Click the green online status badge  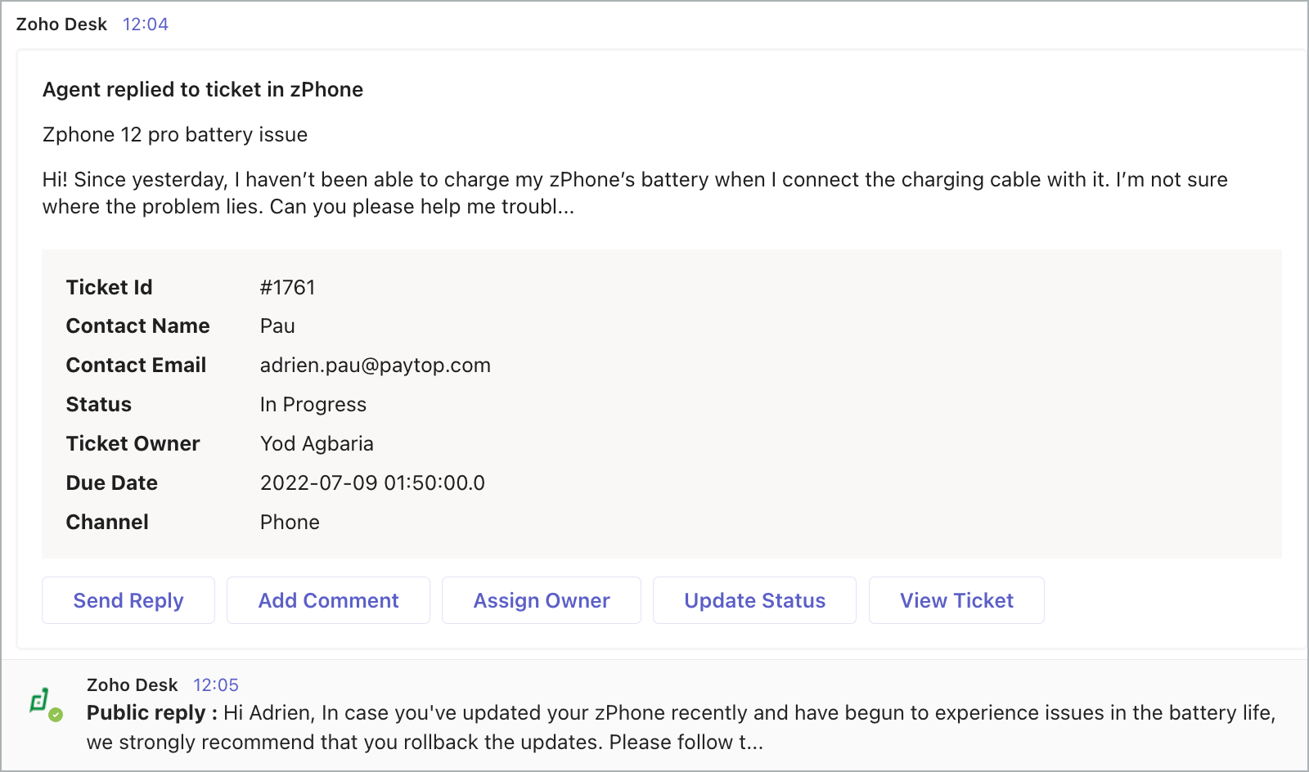[56, 715]
